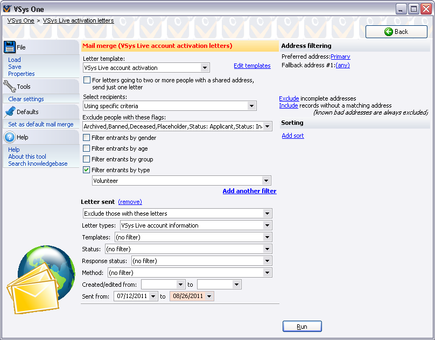435x340 pixels.
Task: Open the Templates filter dropdown
Action: click(267, 237)
